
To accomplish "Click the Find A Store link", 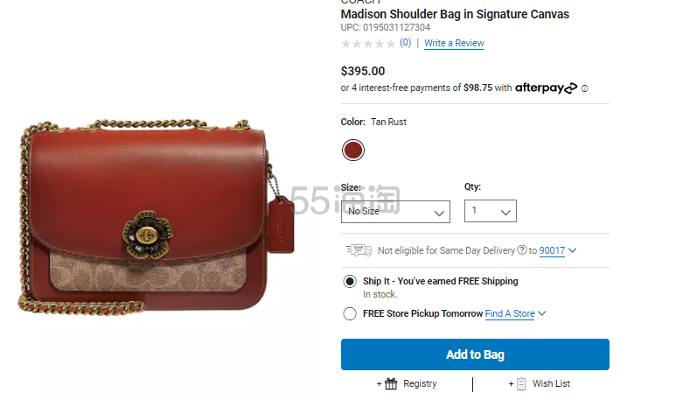I will [x=510, y=313].
